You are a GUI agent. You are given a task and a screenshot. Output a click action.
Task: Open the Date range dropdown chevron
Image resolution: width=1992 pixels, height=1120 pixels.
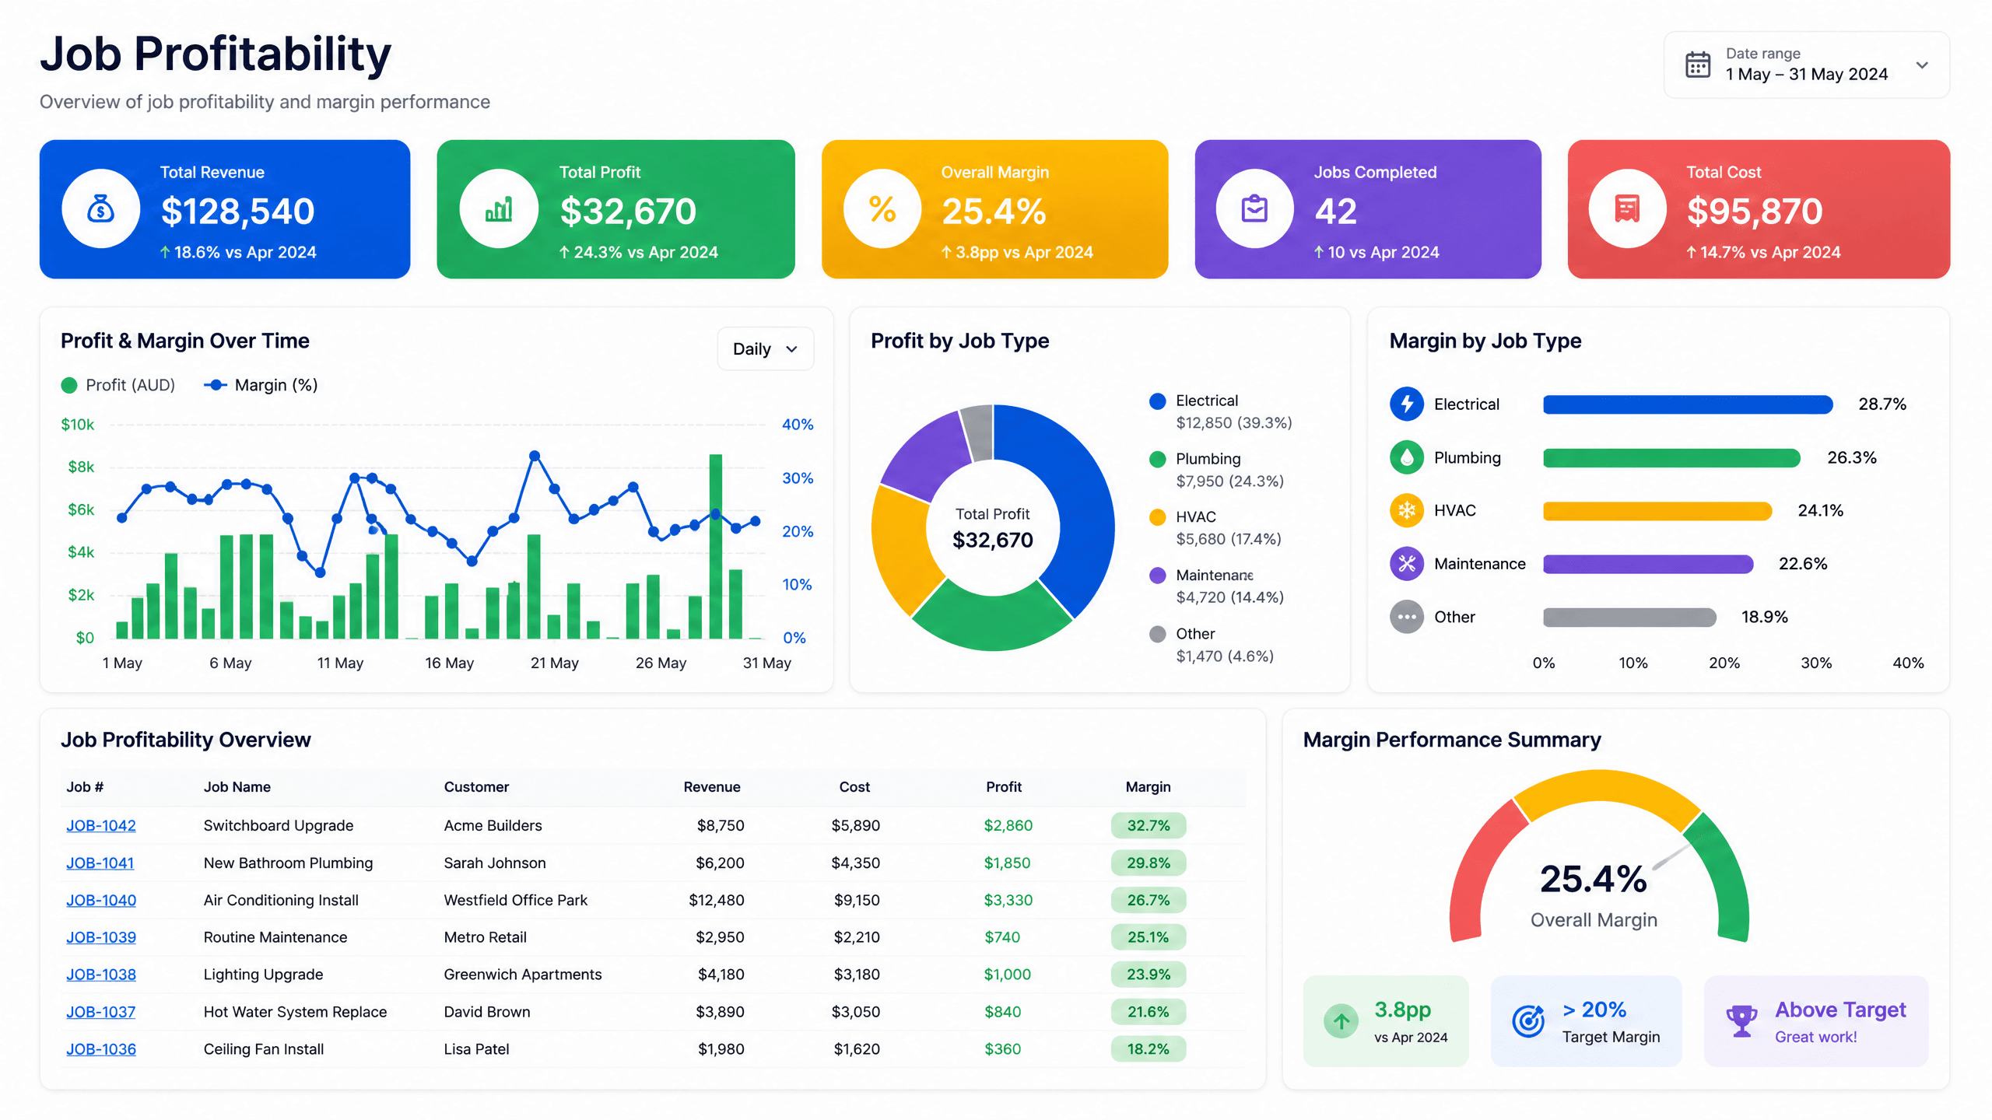pos(1922,65)
